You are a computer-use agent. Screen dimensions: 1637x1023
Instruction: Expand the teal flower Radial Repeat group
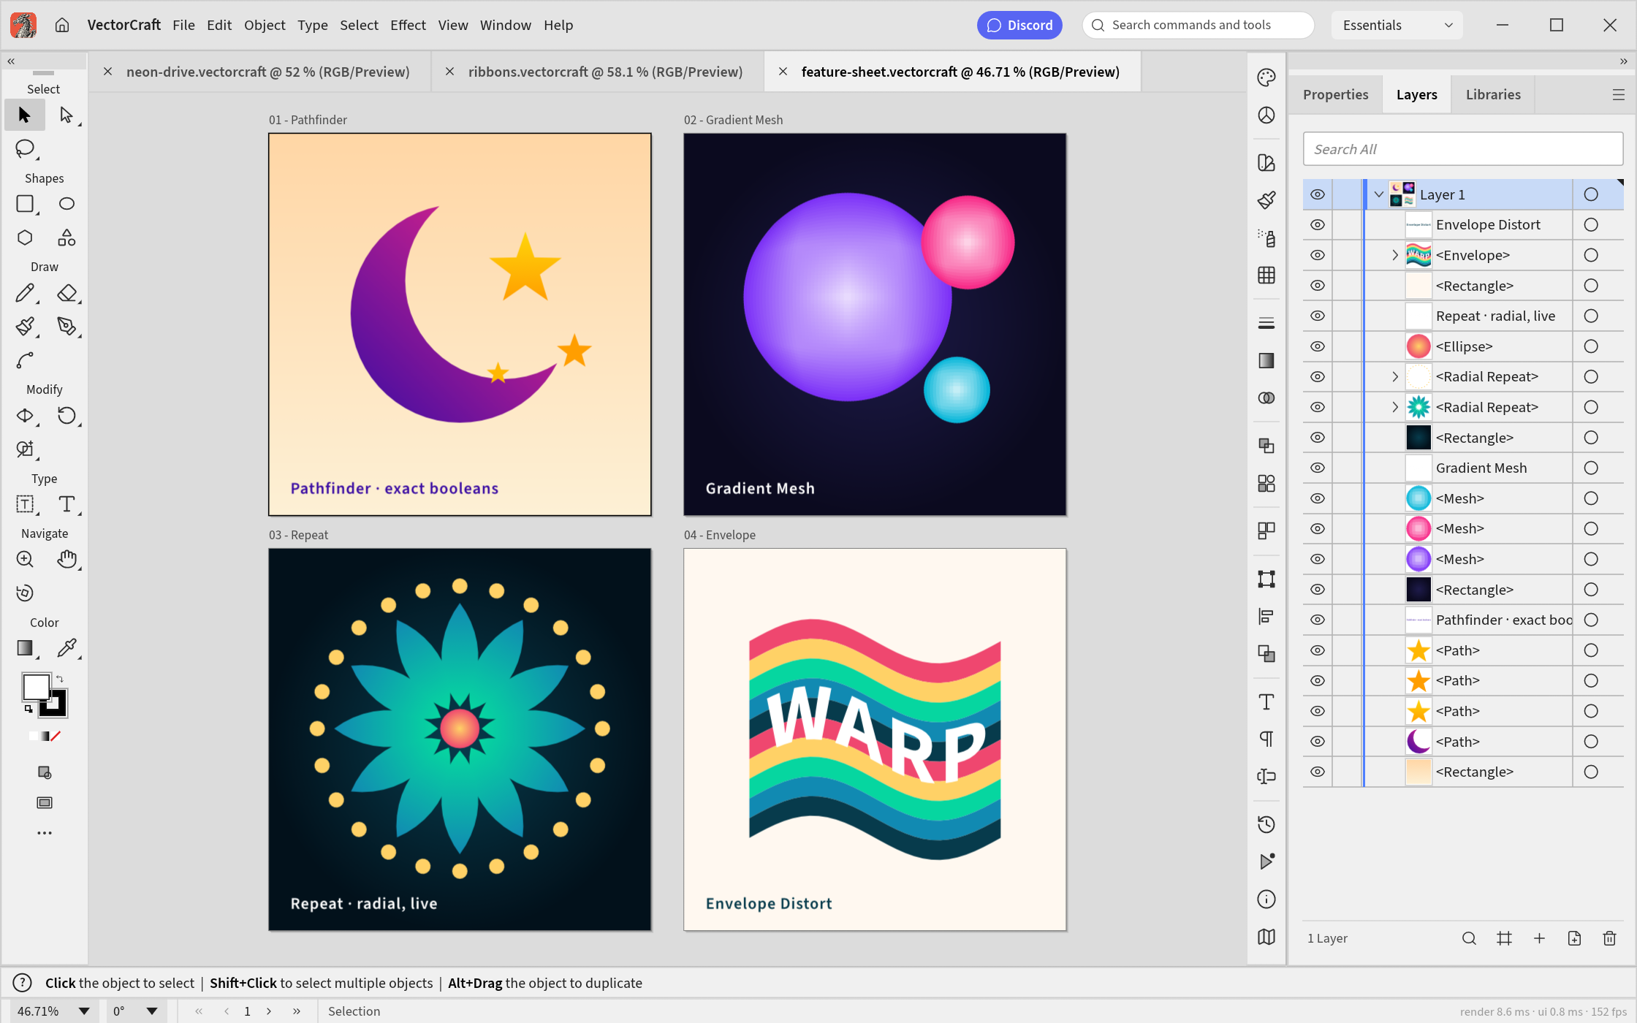pos(1395,407)
